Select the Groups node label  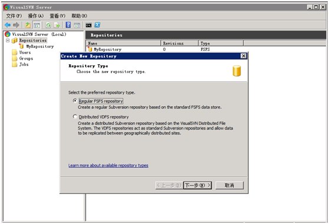[26, 58]
